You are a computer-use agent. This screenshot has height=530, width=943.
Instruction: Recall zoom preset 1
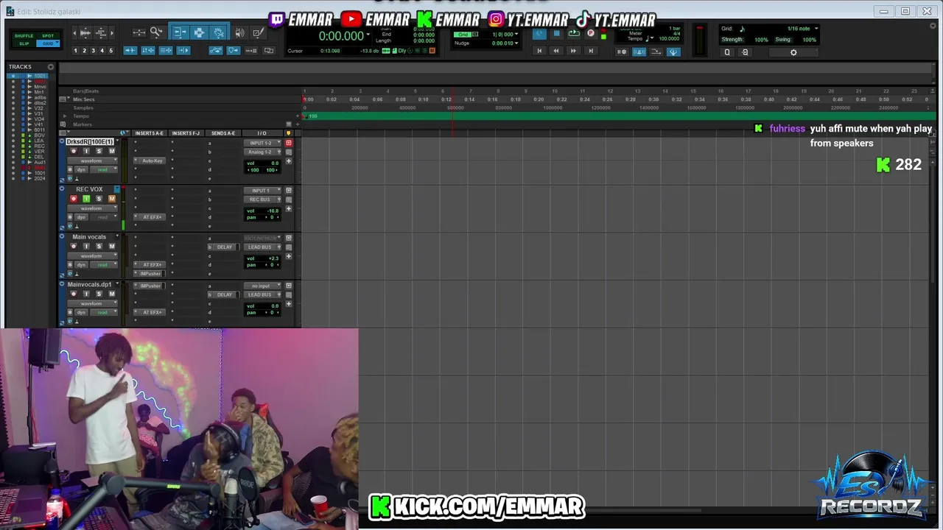[x=75, y=51]
